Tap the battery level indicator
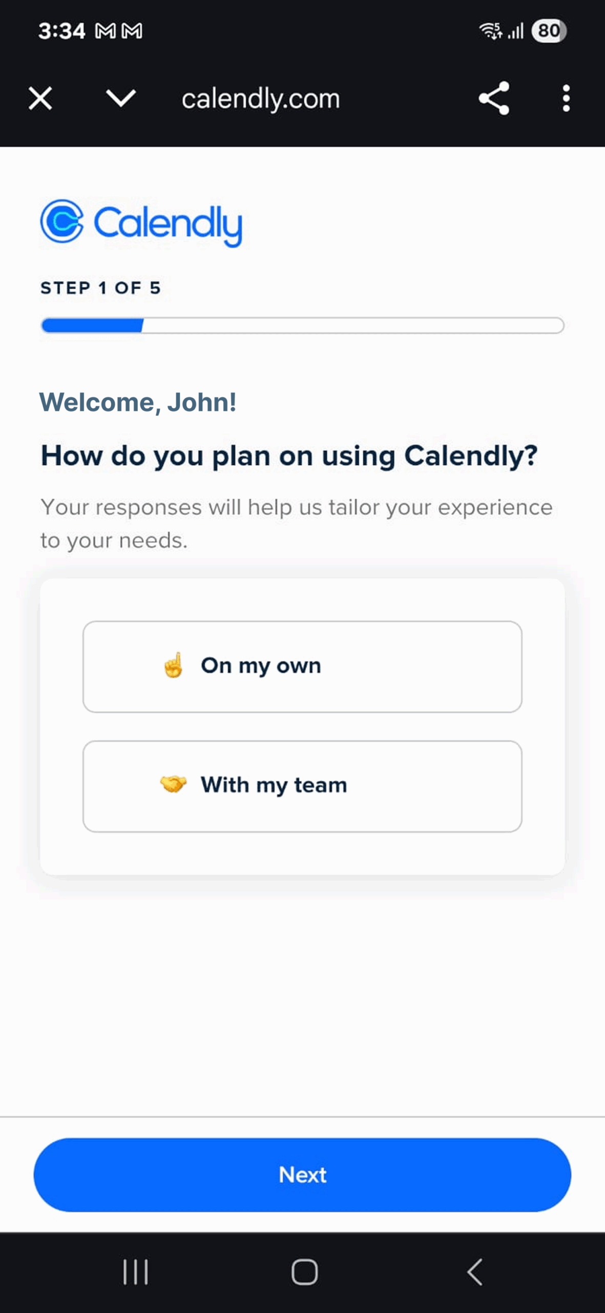605x1313 pixels. 549,31
